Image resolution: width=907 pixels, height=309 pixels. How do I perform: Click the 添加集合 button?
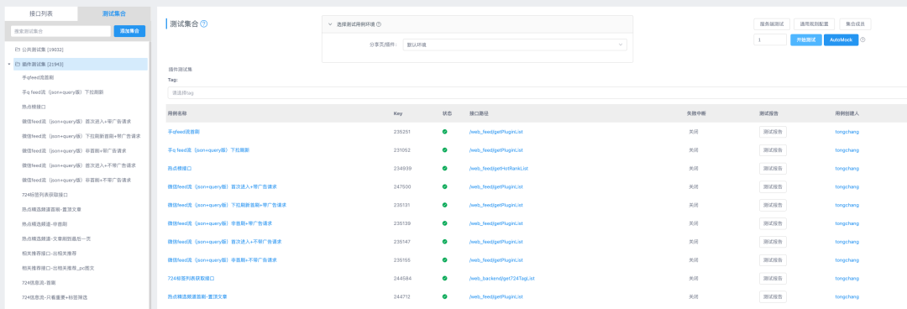pyautogui.click(x=129, y=31)
